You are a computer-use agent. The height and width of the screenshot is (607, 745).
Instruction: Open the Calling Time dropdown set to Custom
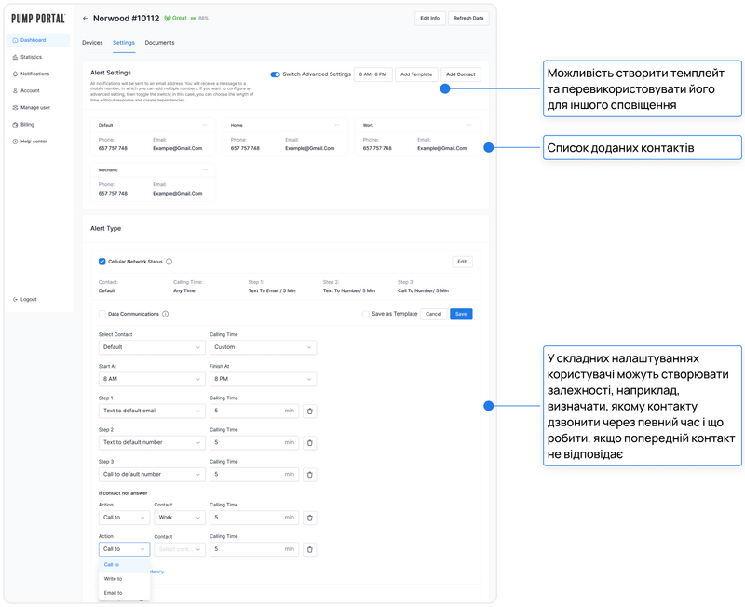pyautogui.click(x=263, y=347)
